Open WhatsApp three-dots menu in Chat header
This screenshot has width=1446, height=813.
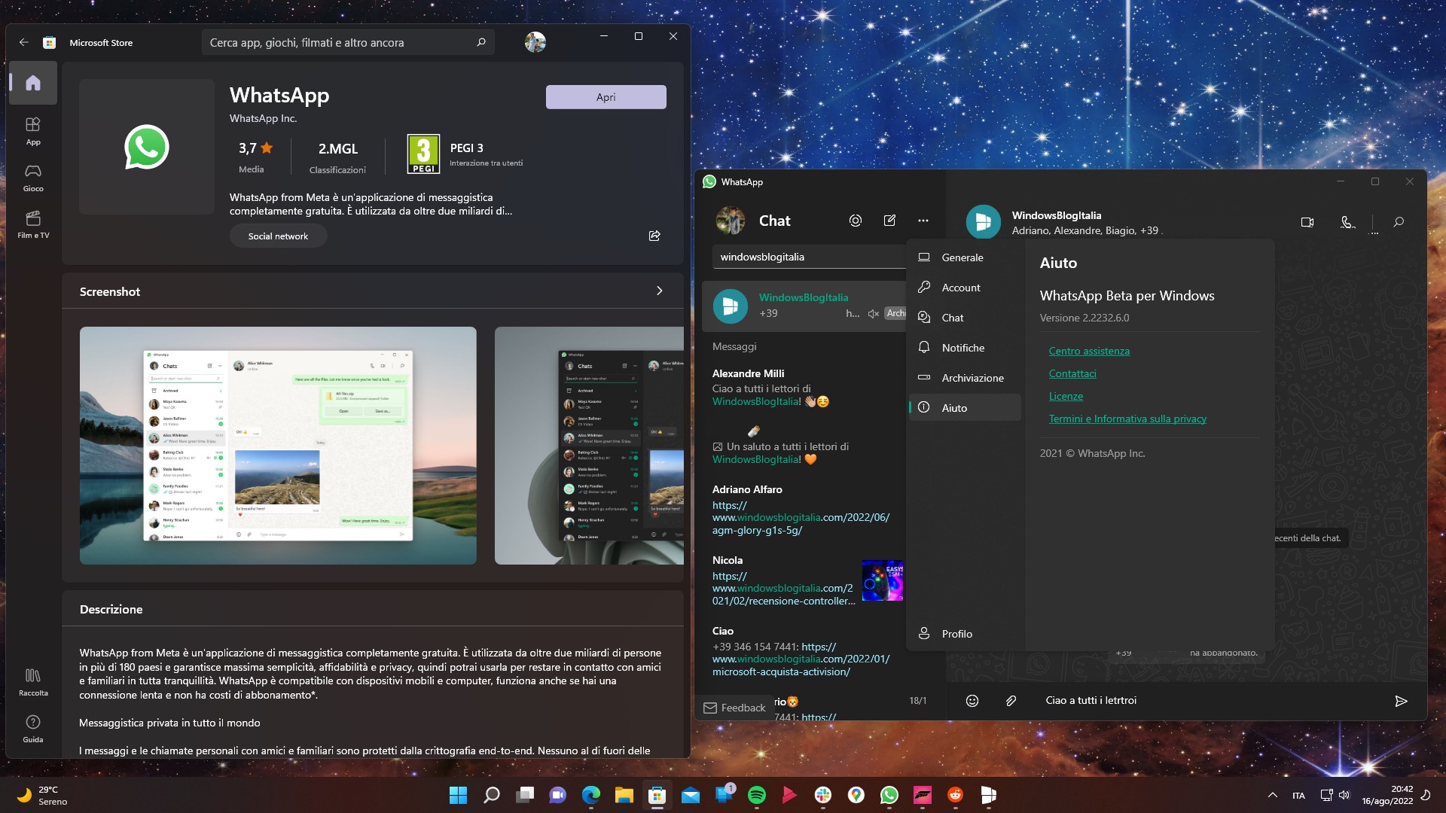[x=923, y=221]
